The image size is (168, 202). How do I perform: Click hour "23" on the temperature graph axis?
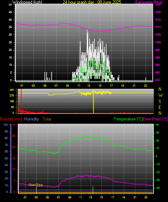tap(146, 197)
